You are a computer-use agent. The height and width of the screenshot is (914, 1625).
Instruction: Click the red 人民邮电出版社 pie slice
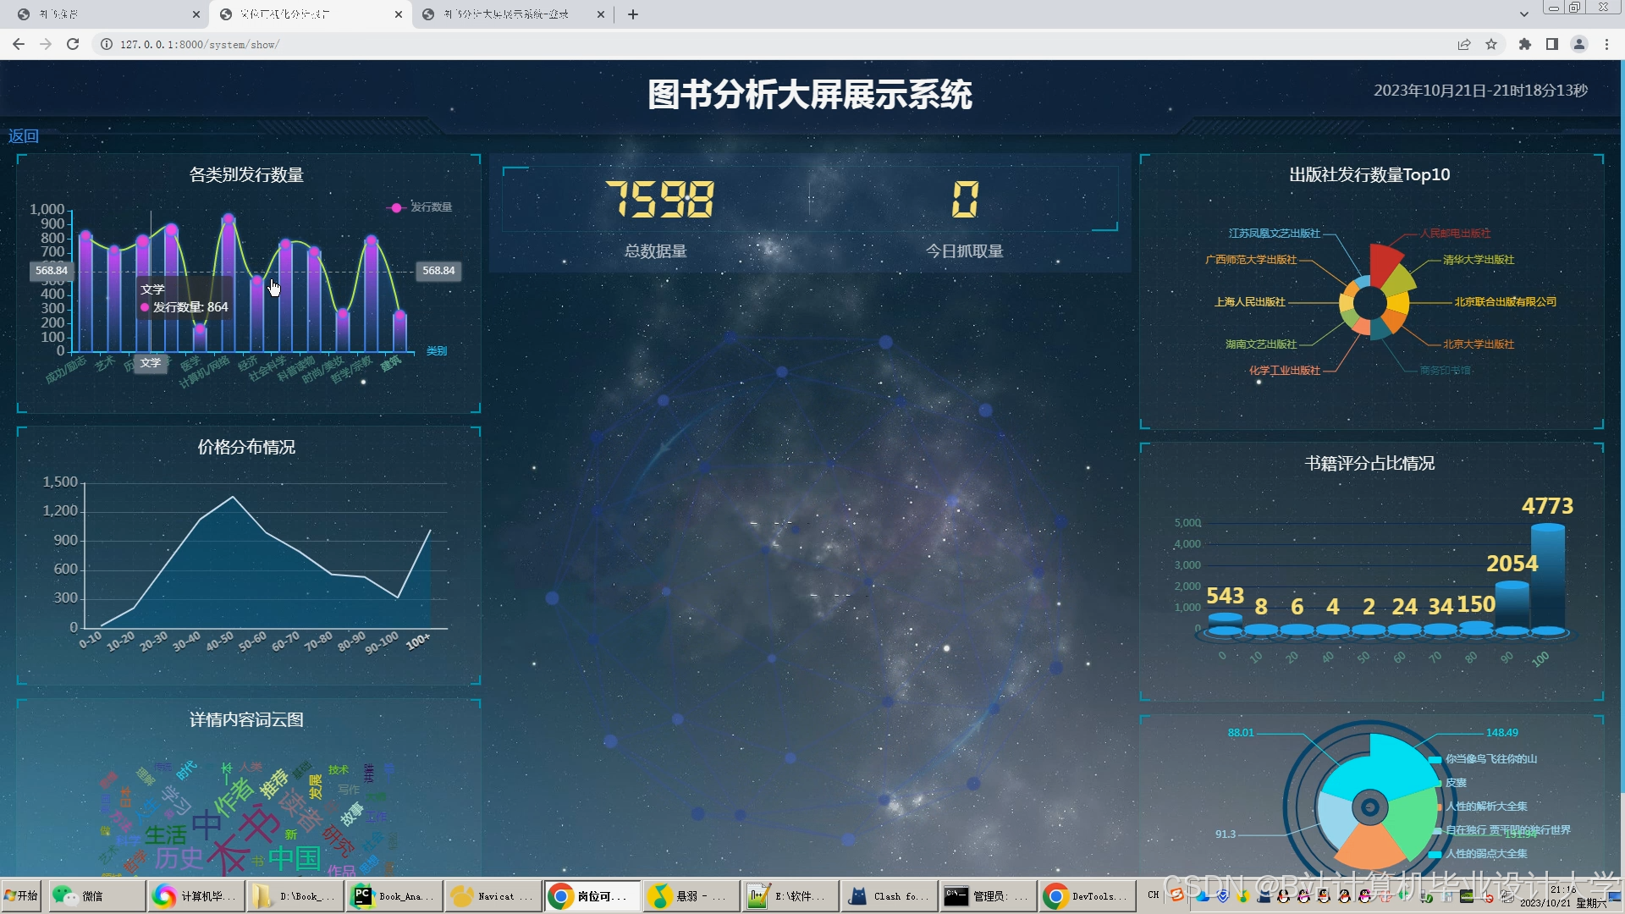coord(1383,264)
